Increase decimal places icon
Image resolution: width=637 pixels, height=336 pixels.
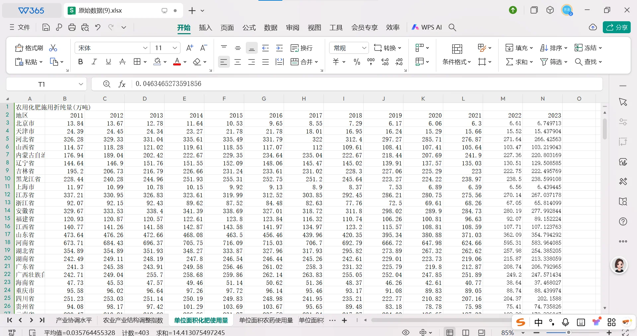[x=385, y=62]
